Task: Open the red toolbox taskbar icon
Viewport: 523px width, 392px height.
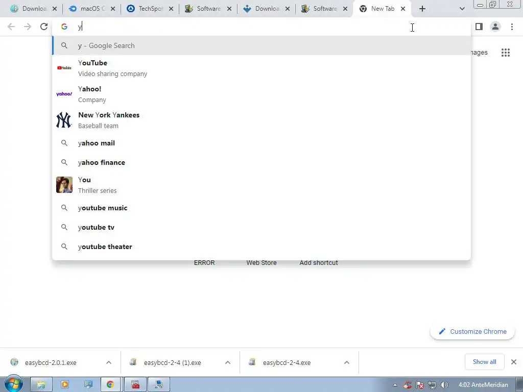Action: pyautogui.click(x=135, y=385)
